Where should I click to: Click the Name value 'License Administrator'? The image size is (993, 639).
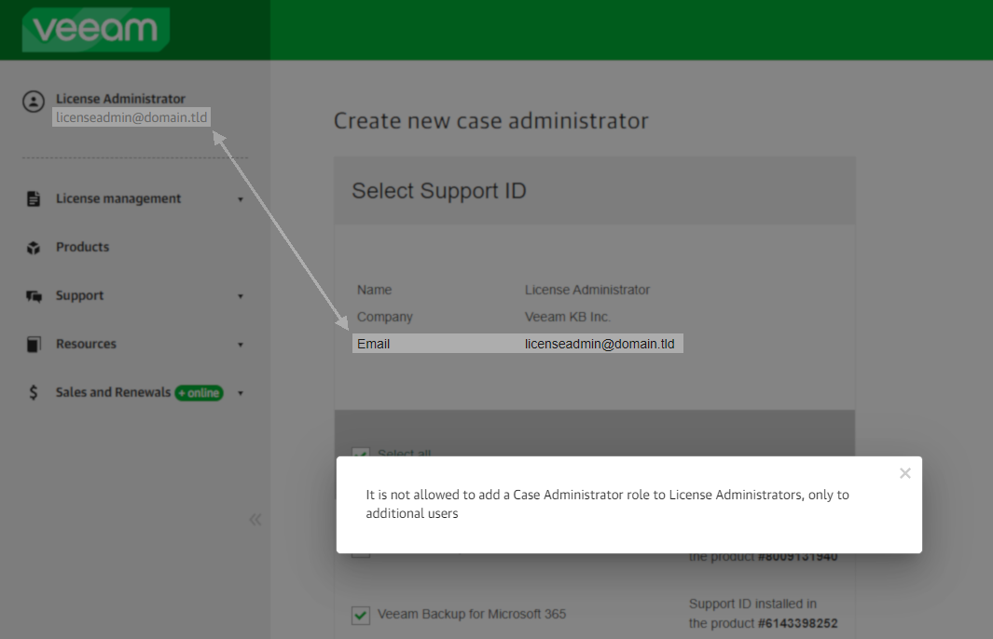[587, 290]
